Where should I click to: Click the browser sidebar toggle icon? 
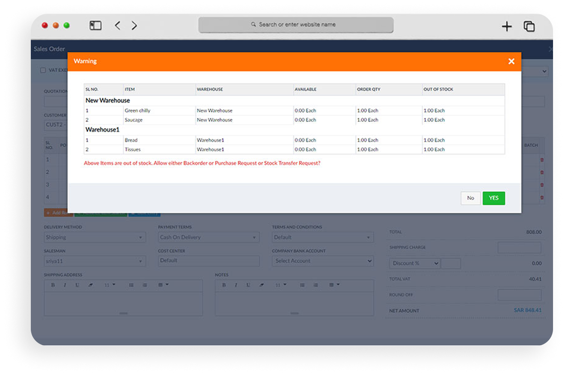coord(95,26)
